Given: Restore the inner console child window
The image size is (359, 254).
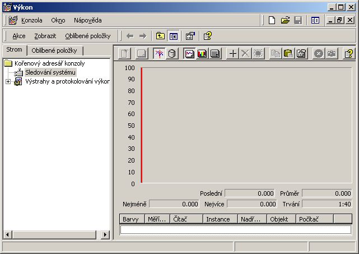Looking at the screenshot, I should (x=339, y=20).
